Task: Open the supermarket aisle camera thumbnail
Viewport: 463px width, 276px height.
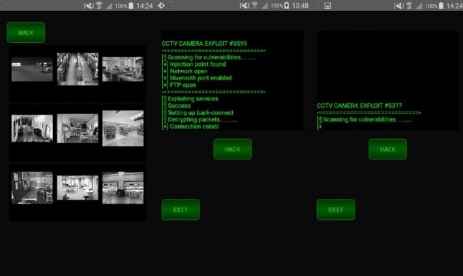Action: 78,69
